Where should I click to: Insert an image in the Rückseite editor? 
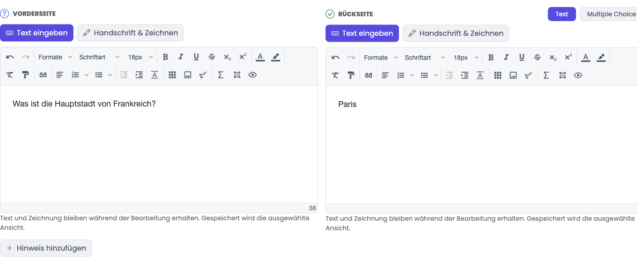513,75
